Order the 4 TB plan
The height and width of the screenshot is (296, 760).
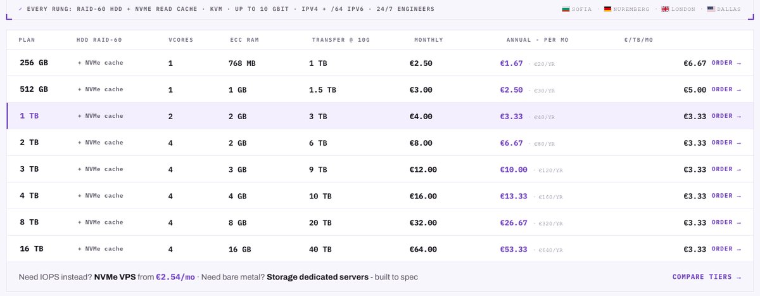point(726,196)
